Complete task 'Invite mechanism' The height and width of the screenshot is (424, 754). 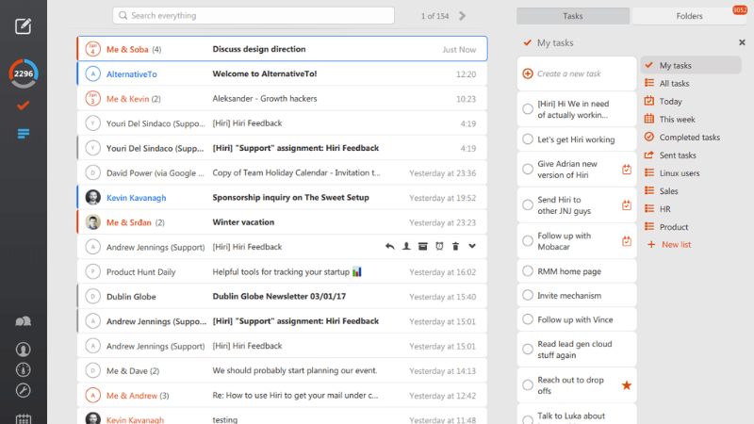(x=528, y=295)
